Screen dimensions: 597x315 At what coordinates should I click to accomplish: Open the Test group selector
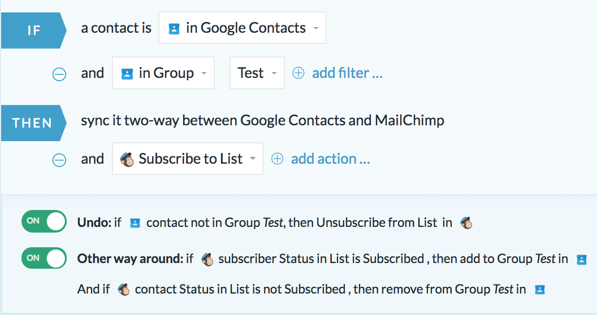click(x=257, y=73)
